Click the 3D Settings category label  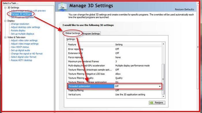[x=13, y=8]
